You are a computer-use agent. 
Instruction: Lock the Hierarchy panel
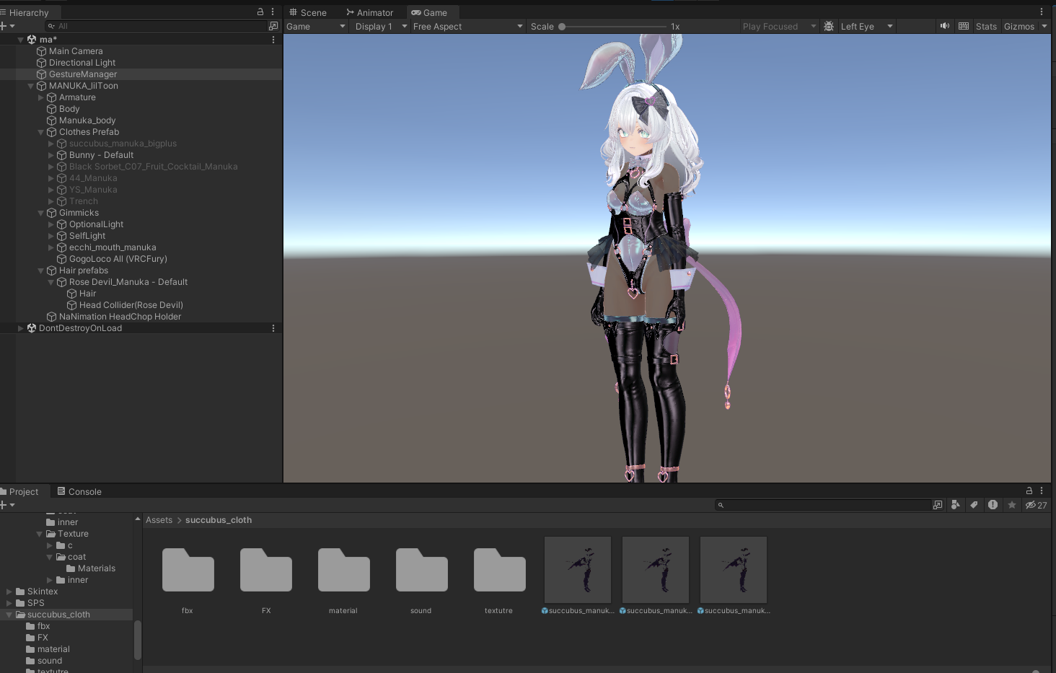260,12
